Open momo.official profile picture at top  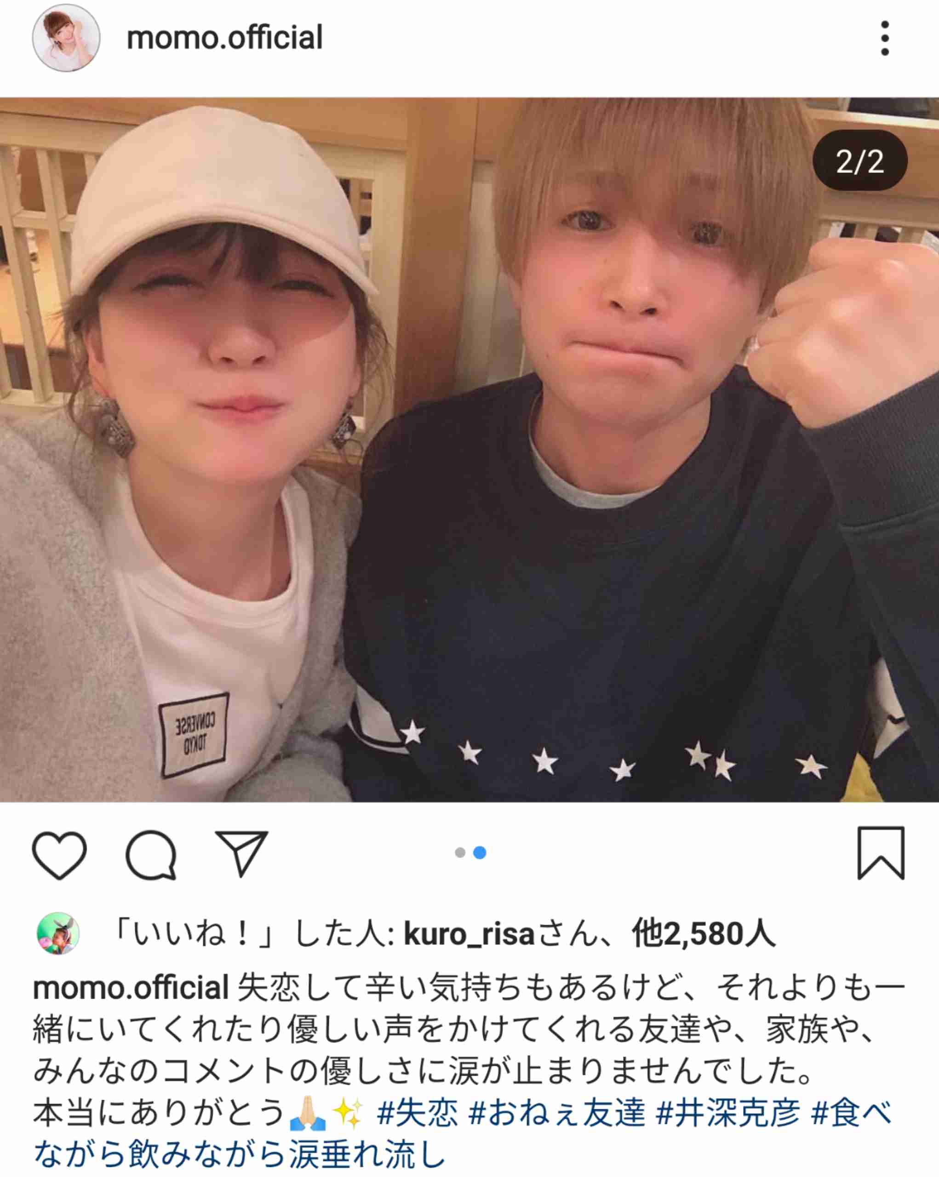click(66, 38)
